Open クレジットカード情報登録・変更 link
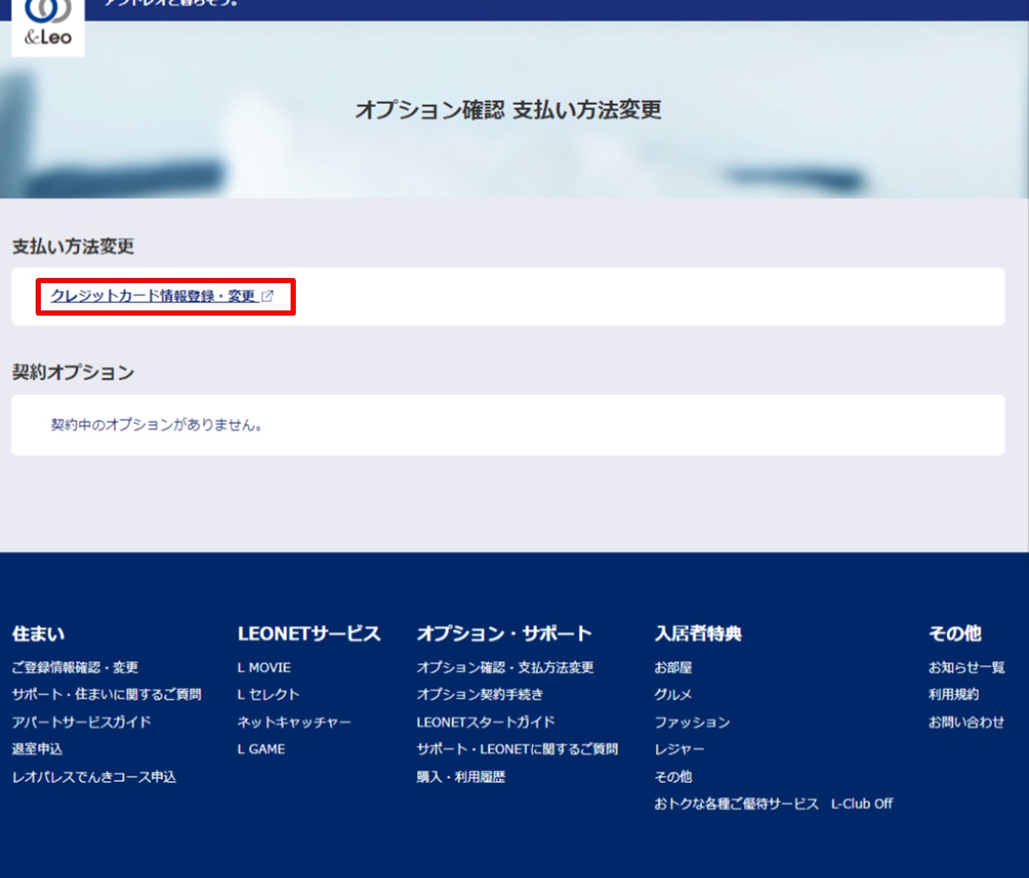The image size is (1029, 878). click(x=153, y=296)
